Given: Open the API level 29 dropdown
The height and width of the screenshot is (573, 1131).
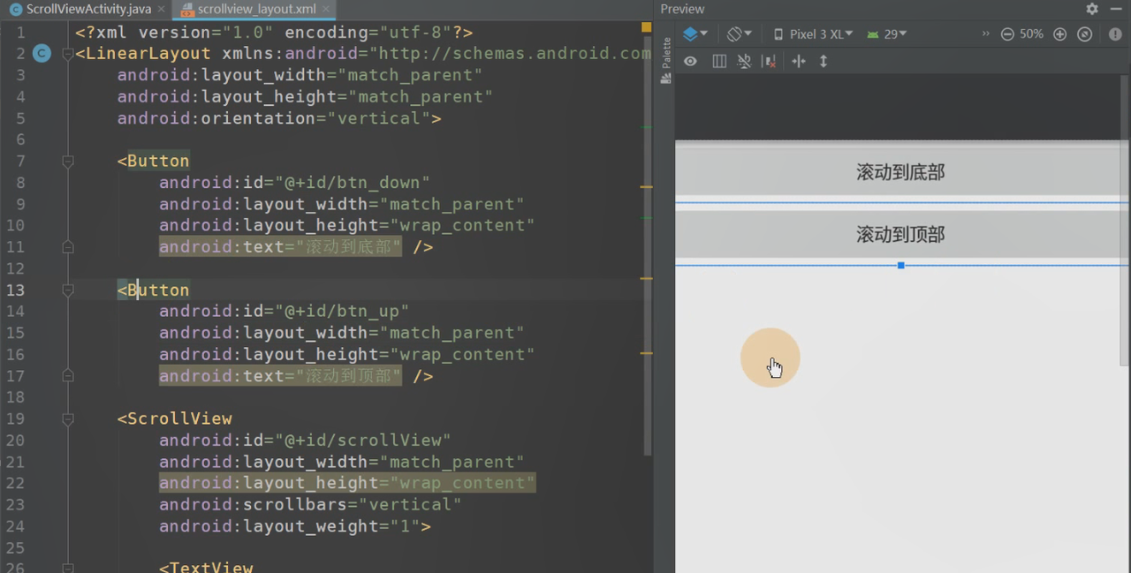Looking at the screenshot, I should pyautogui.click(x=886, y=34).
